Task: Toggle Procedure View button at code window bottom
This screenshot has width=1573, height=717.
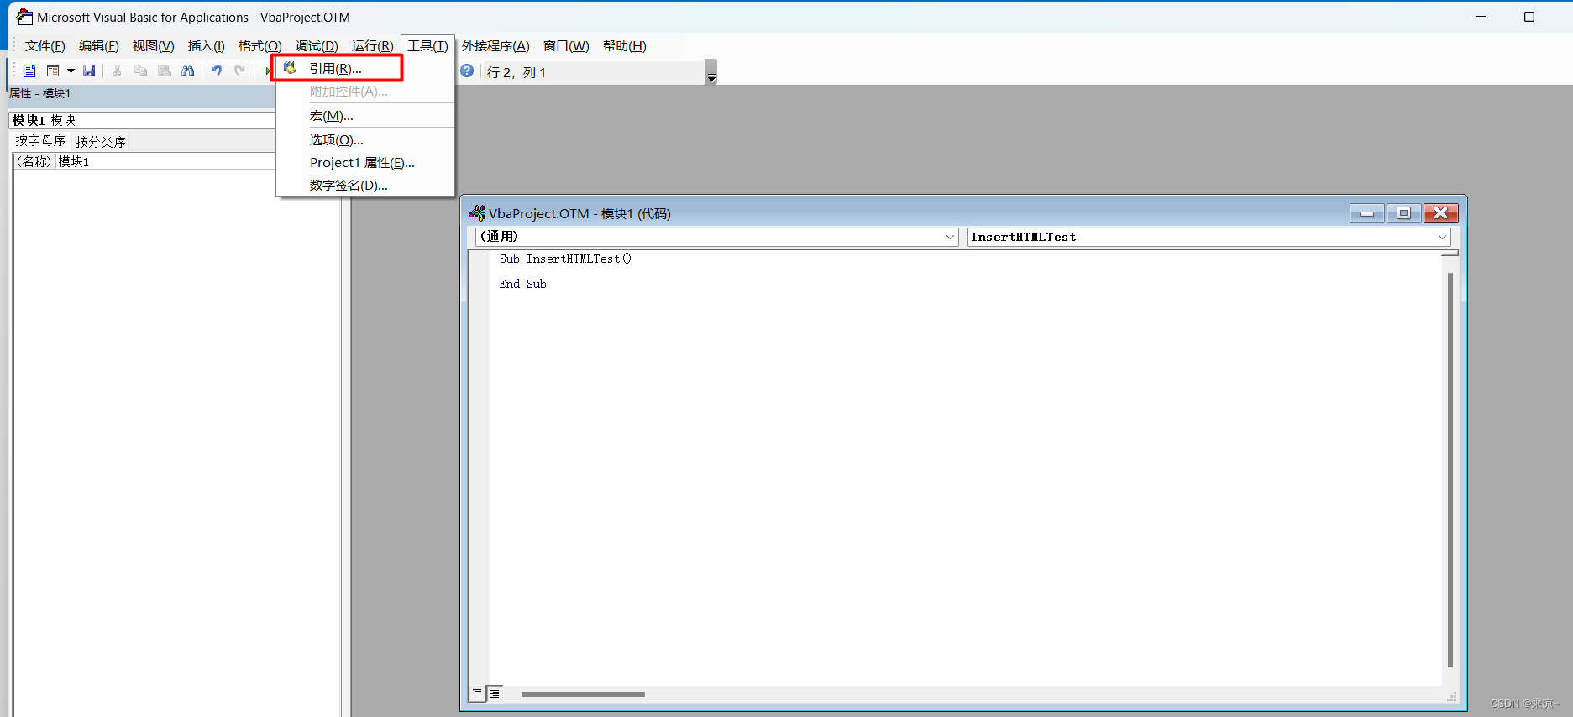Action: point(477,693)
